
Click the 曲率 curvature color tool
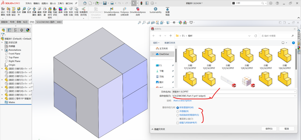point(60,12)
